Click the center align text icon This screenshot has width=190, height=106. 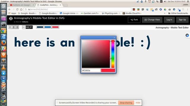coord(14,27)
